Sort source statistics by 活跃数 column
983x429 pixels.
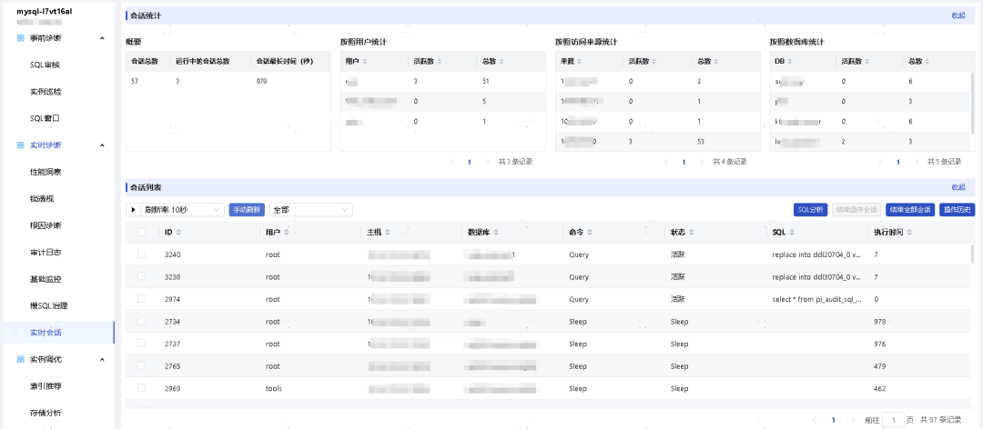655,62
